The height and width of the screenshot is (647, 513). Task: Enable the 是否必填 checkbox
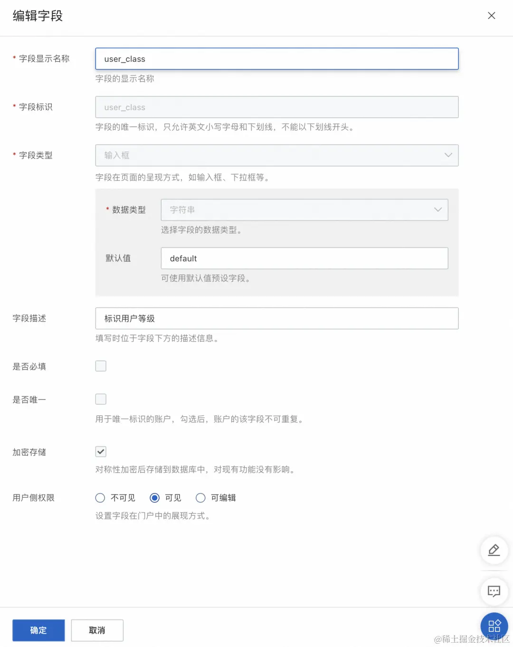tap(100, 366)
